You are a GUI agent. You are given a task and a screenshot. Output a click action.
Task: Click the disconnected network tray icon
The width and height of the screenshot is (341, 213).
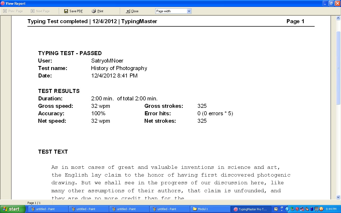[x=302, y=209]
